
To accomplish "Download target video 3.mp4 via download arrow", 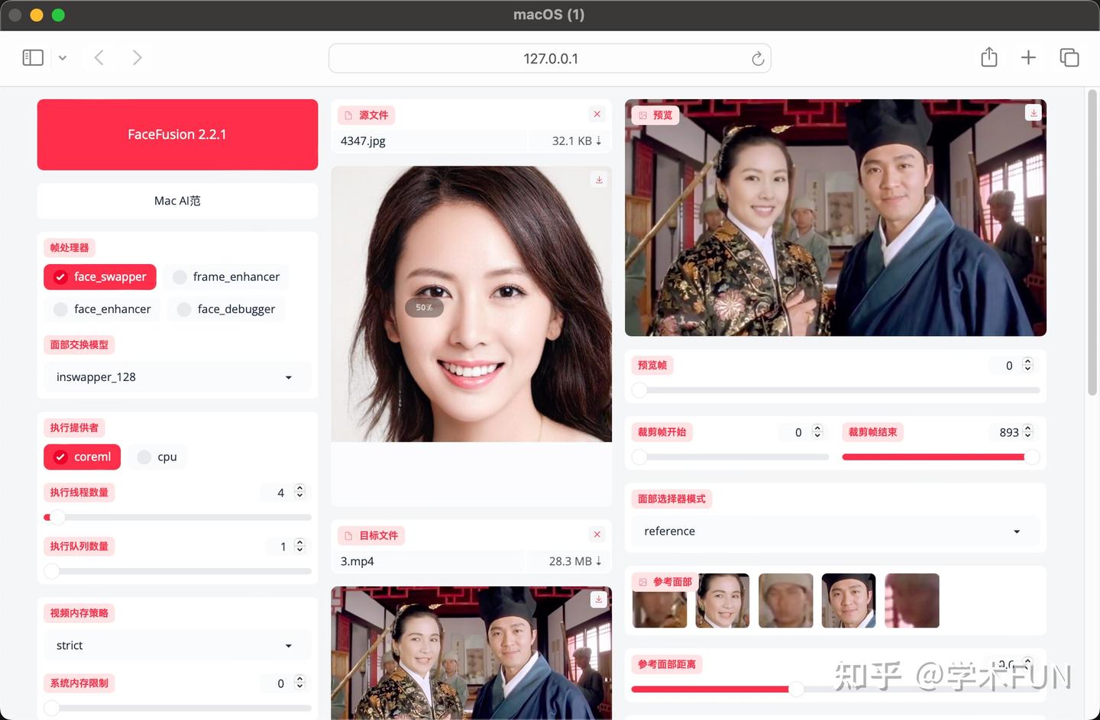I will (x=599, y=561).
